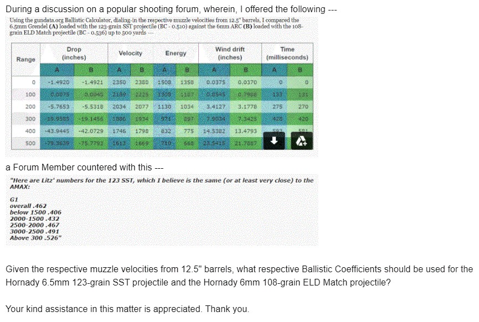The image size is (479, 322).
Task: Click the Litz numbers quote image
Action: tap(162, 209)
